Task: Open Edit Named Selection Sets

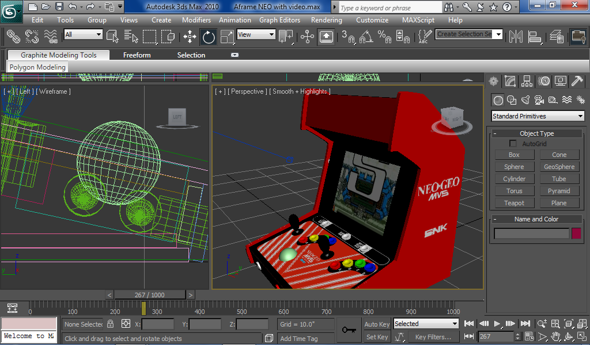Action: [x=425, y=36]
